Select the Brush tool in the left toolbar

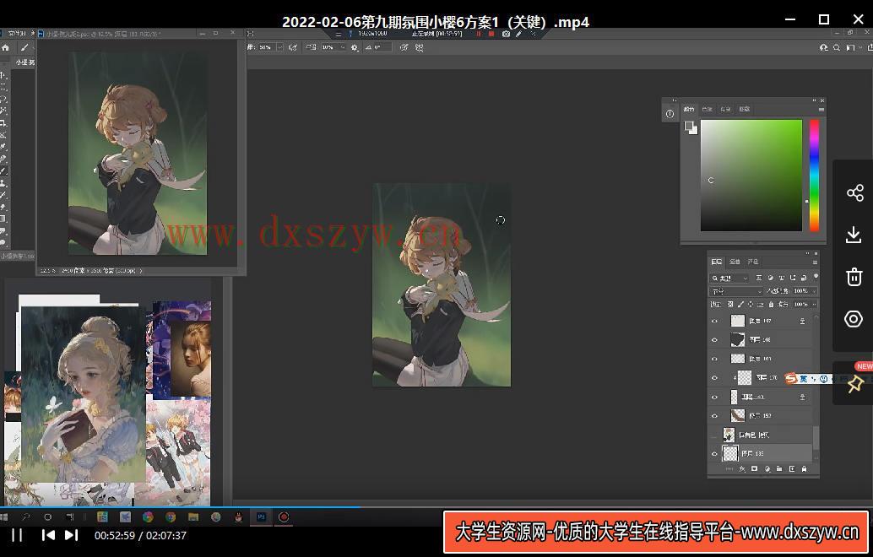click(x=3, y=170)
